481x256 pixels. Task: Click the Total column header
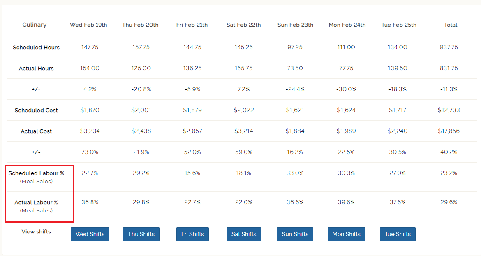(x=451, y=25)
